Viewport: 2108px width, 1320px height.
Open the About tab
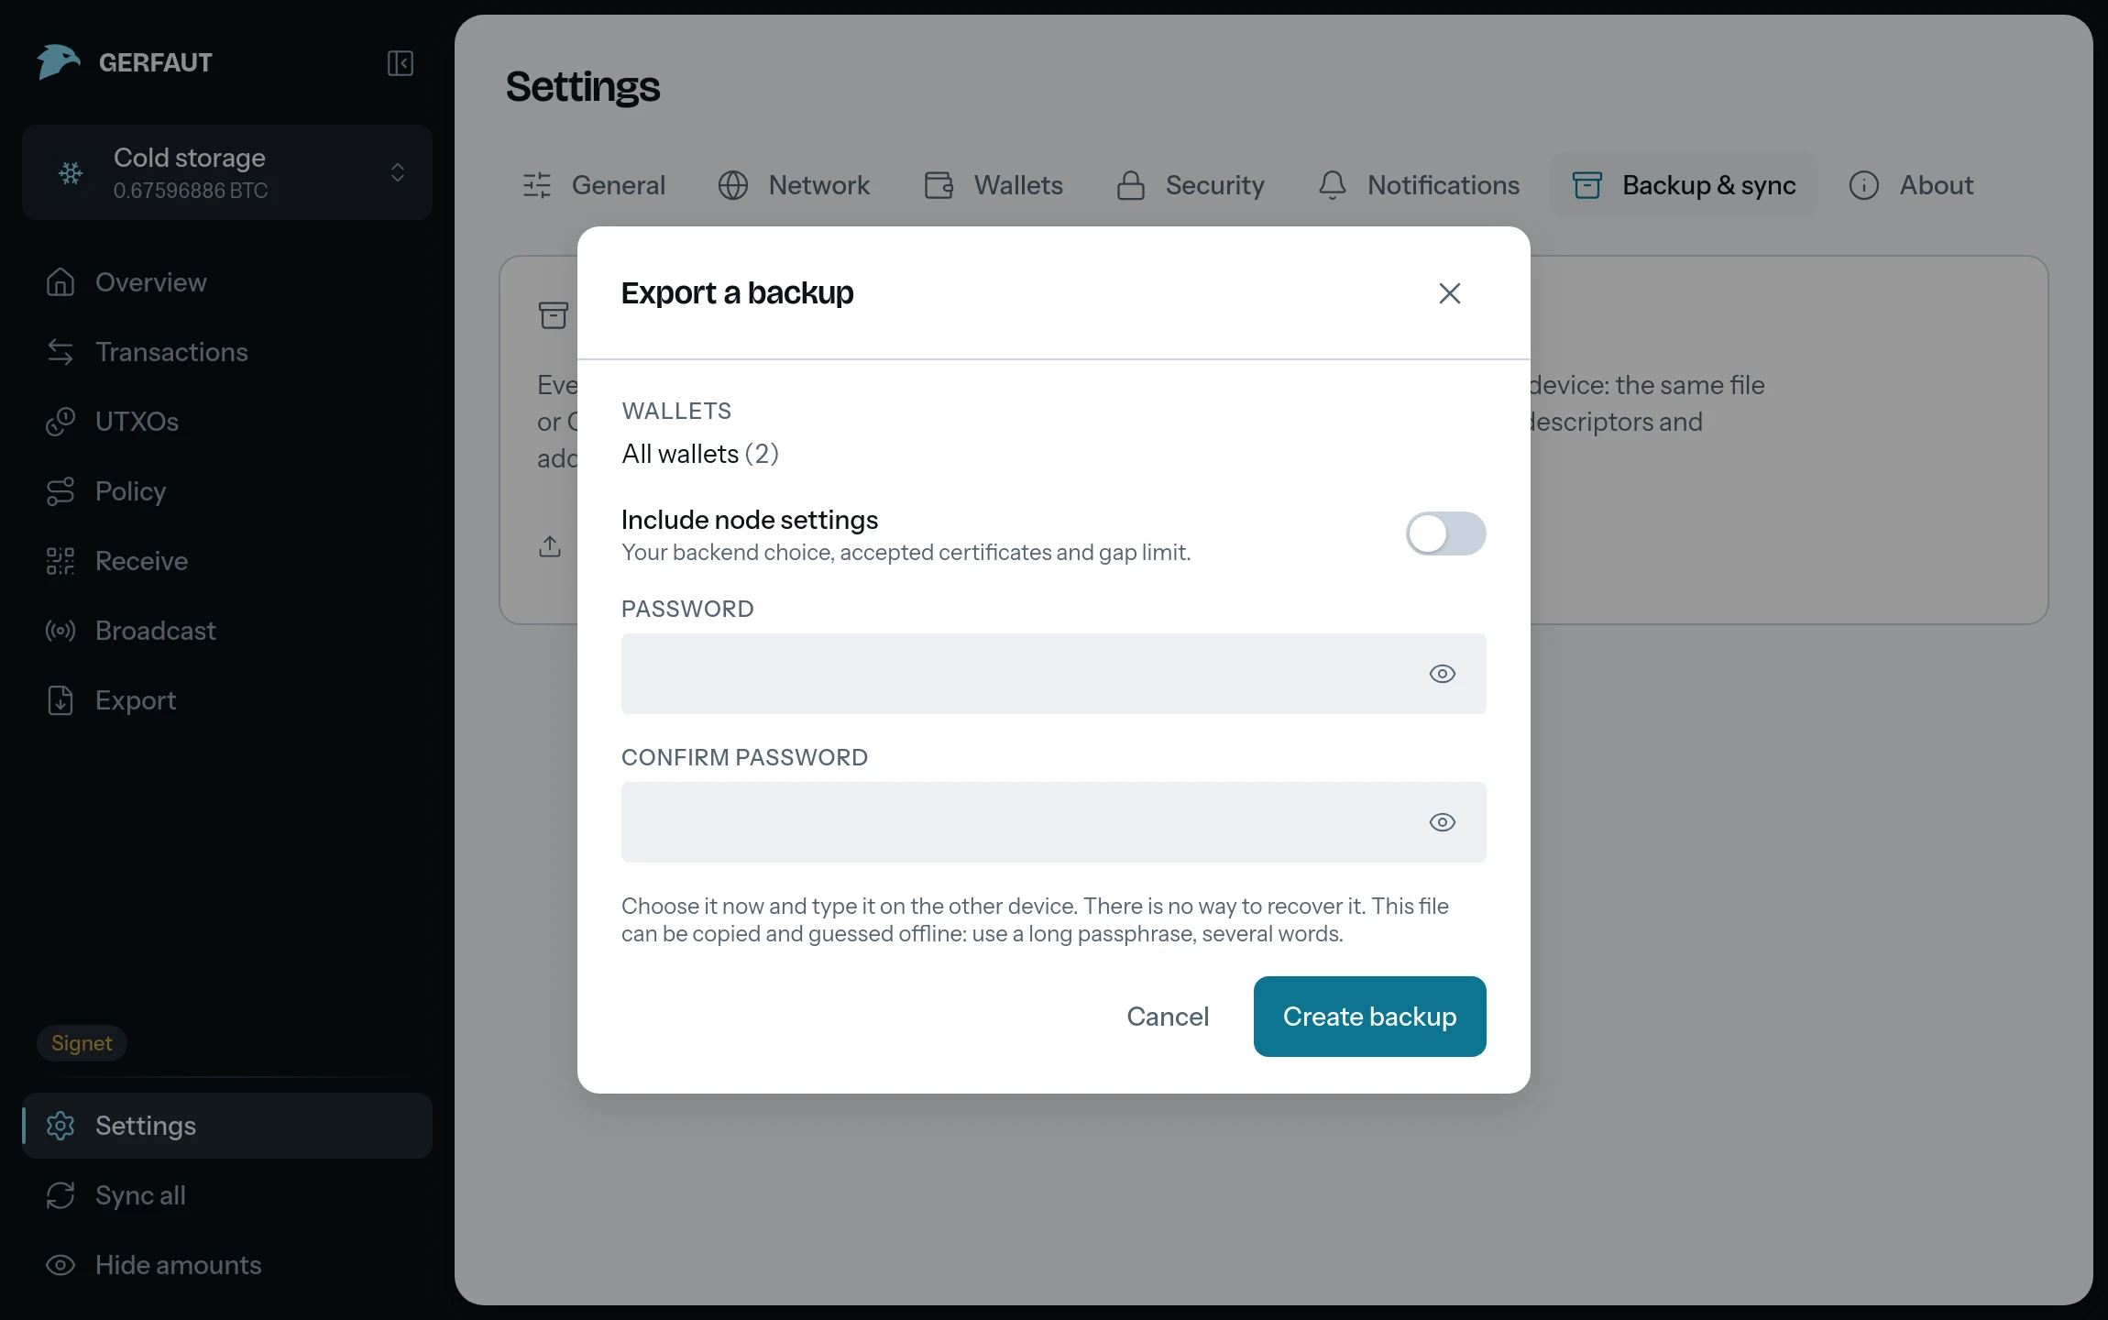(x=1911, y=185)
